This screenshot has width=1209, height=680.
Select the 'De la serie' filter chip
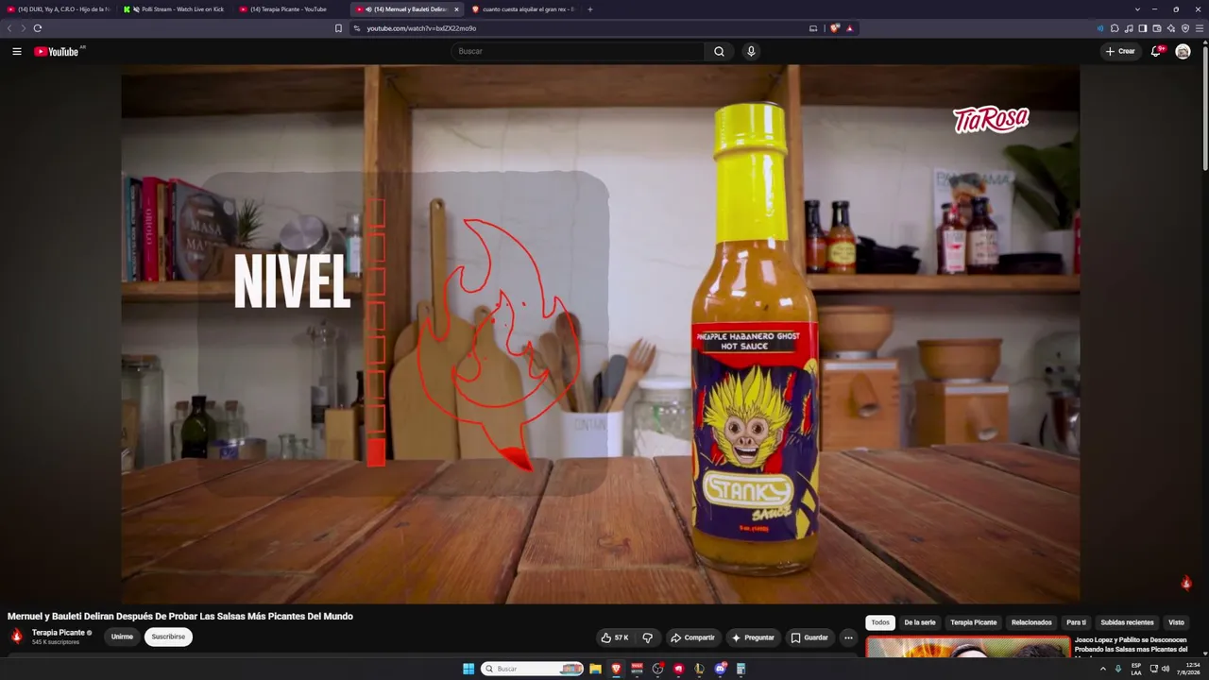920,622
